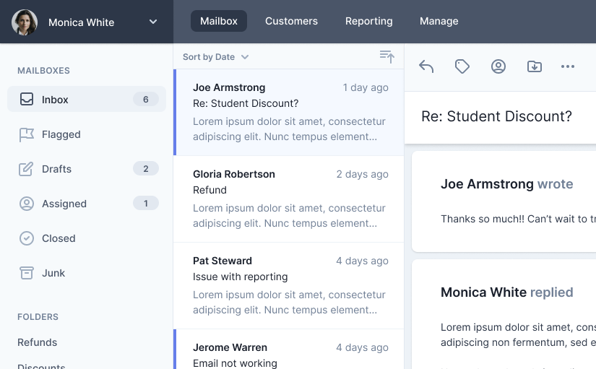This screenshot has width=596, height=369.
Task: Click the Monica White replied heading
Action: pyautogui.click(x=506, y=292)
